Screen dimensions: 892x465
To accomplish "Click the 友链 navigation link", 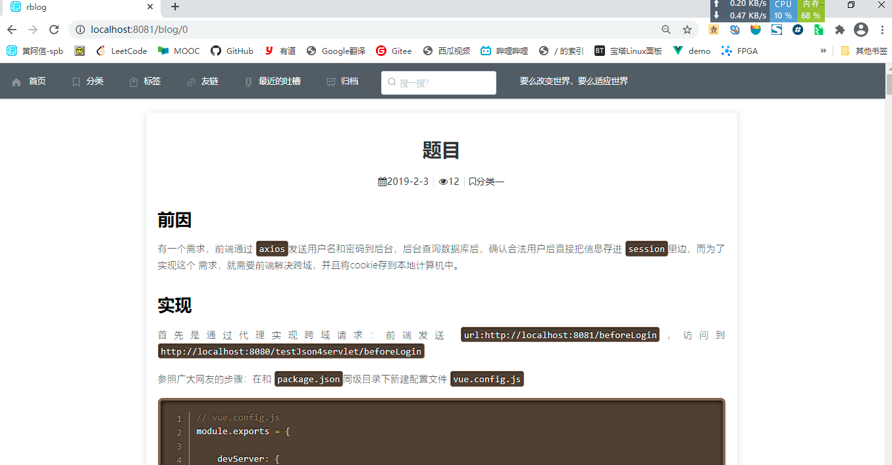I will pyautogui.click(x=209, y=81).
